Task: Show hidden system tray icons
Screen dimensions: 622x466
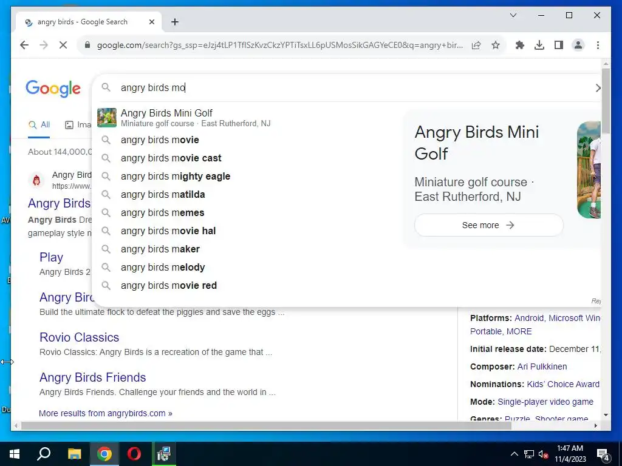Action: click(514, 454)
